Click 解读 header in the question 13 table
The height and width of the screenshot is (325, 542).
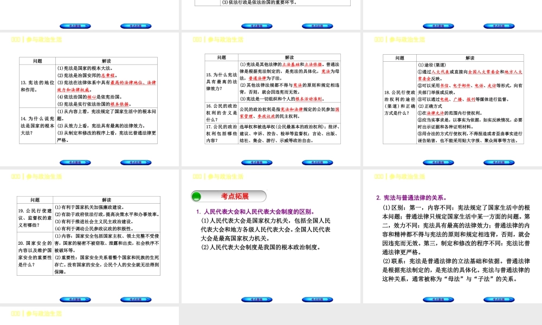(x=106, y=61)
